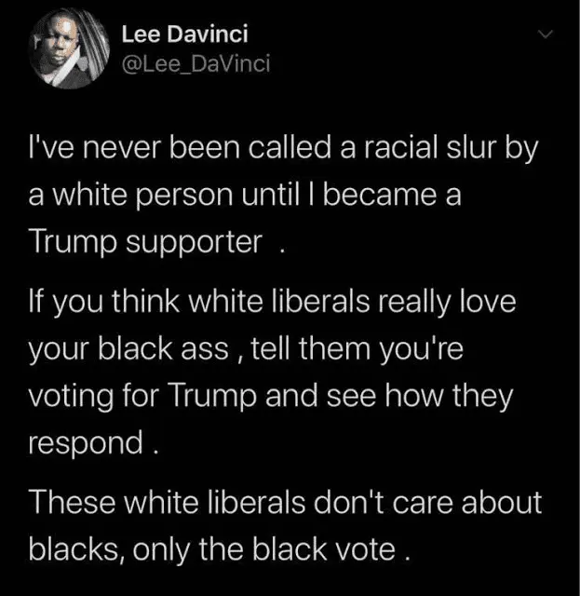Click the line "blacks, only the black vote"
Screen dimensions: 580x596
pyautogui.click(x=220, y=550)
